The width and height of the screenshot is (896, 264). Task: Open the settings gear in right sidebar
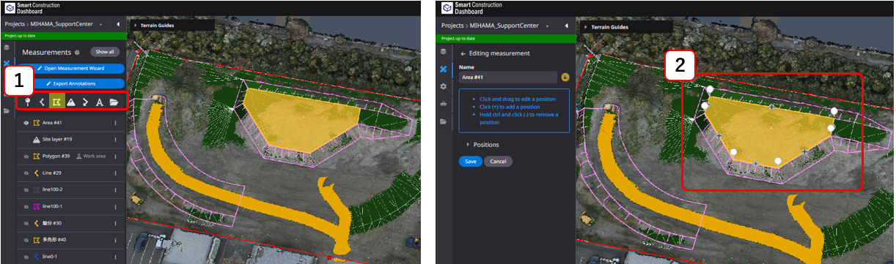click(x=443, y=86)
